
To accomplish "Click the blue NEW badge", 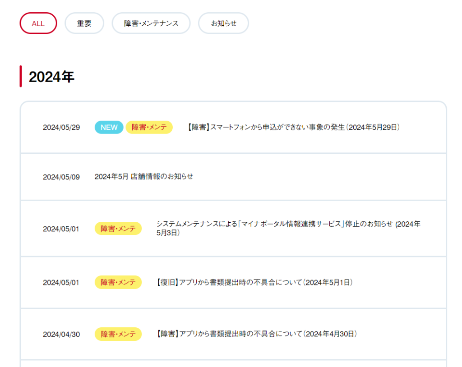I will (109, 128).
